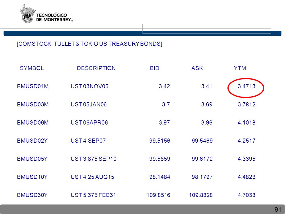Click YTM value 4.2517
The height and width of the screenshot is (214, 285).
coord(246,141)
